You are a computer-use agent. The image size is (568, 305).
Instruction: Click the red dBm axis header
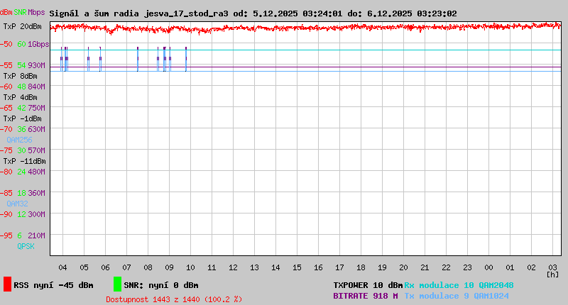[x=6, y=13]
